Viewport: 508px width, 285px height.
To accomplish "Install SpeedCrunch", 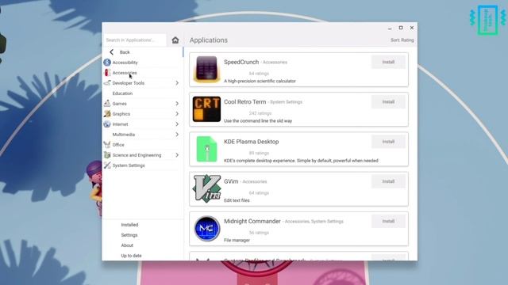I will coord(388,62).
